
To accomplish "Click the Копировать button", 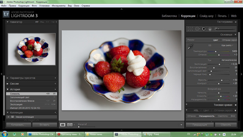I will point(19,125).
